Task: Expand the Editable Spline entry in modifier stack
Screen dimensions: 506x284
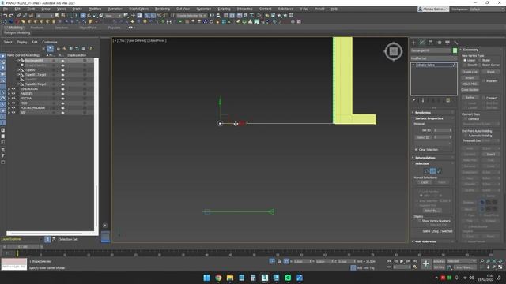Action: (413, 65)
